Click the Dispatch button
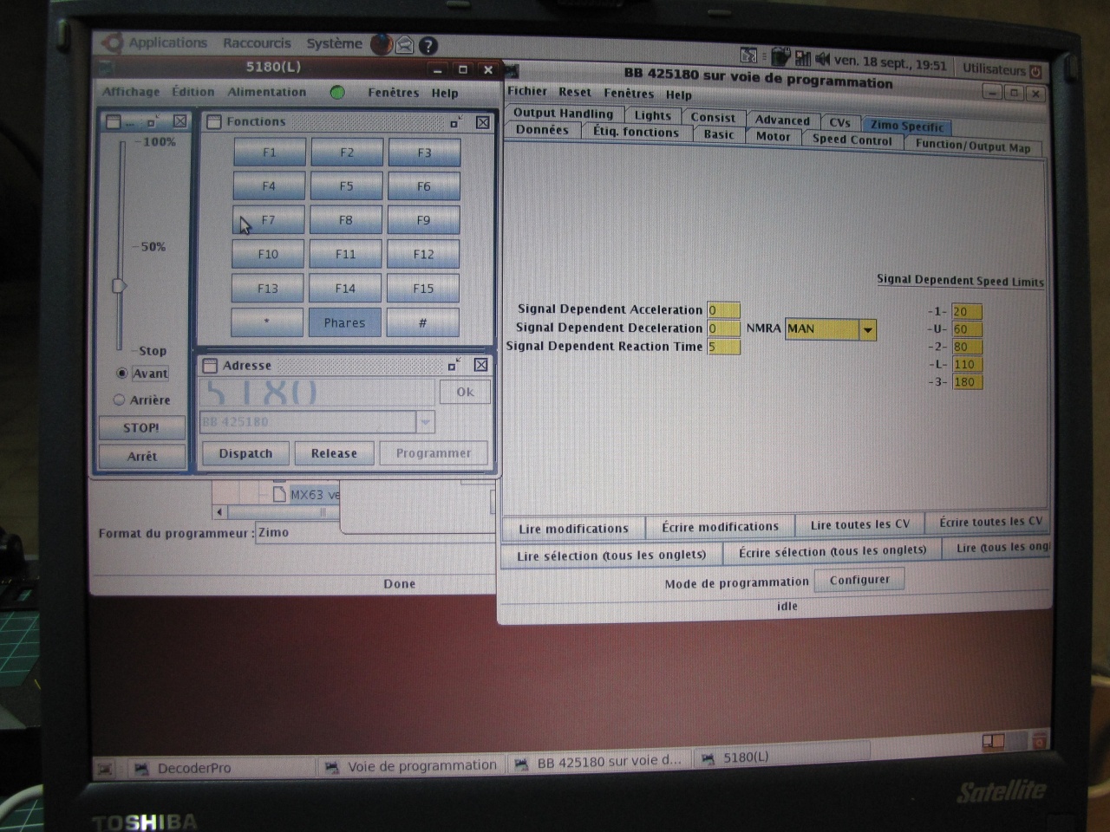The width and height of the screenshot is (1110, 832). (x=245, y=453)
